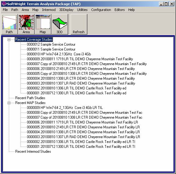The width and height of the screenshot is (176, 174).
Task: Open the Path study toolbar icon
Action: coord(9,24)
